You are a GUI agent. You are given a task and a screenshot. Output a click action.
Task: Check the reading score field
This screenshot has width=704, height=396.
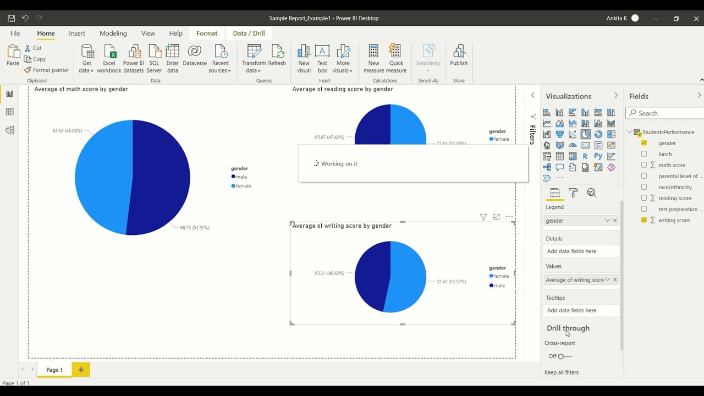pos(644,198)
